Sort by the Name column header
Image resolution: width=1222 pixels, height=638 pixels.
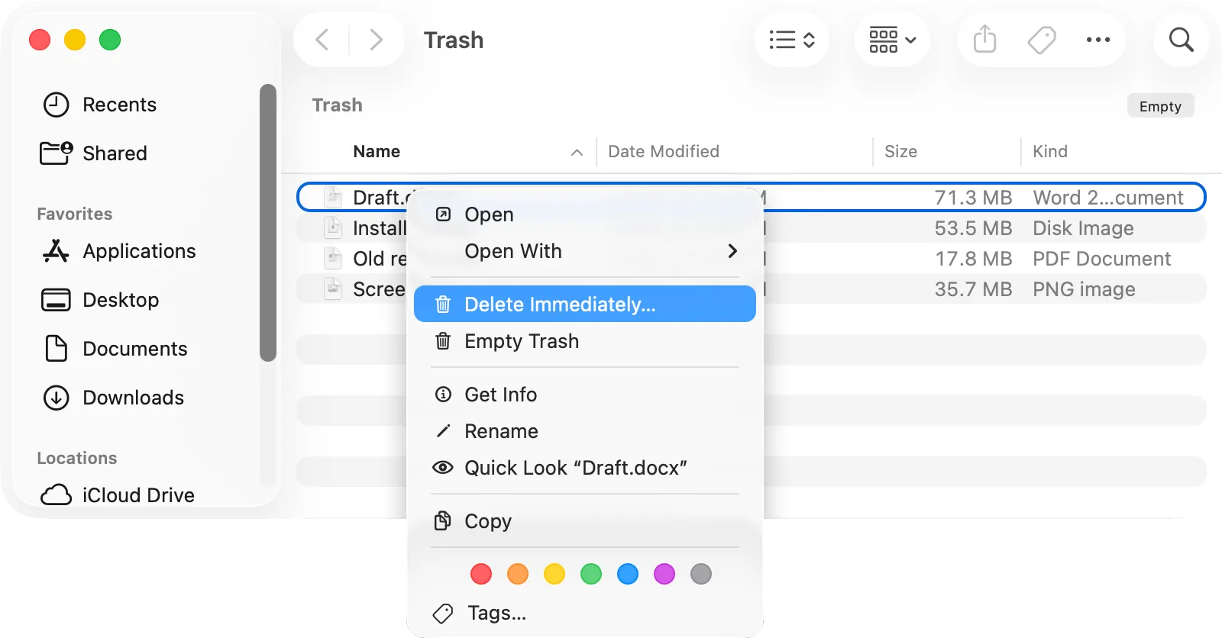pos(377,151)
